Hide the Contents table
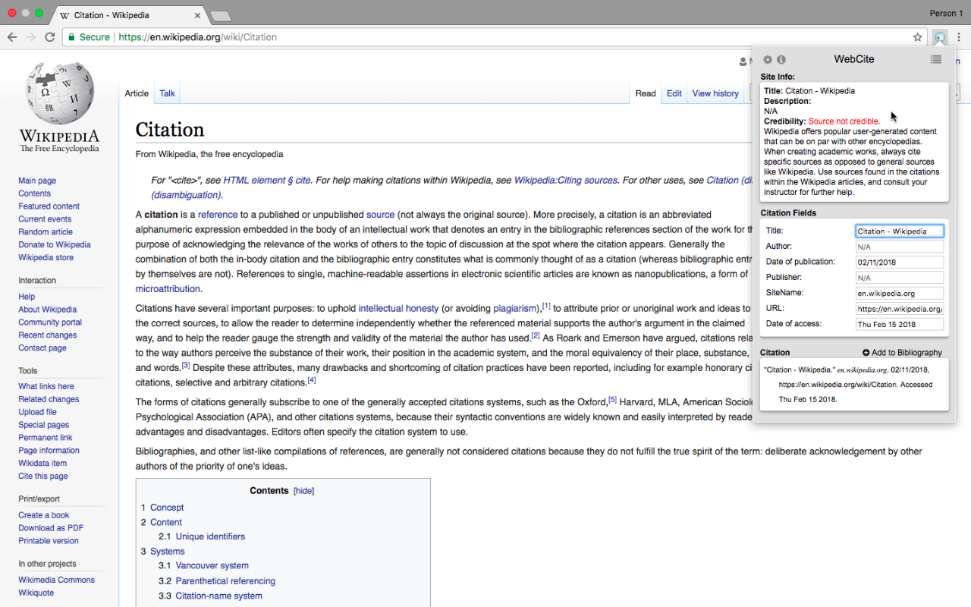This screenshot has height=607, width=971. [x=304, y=491]
